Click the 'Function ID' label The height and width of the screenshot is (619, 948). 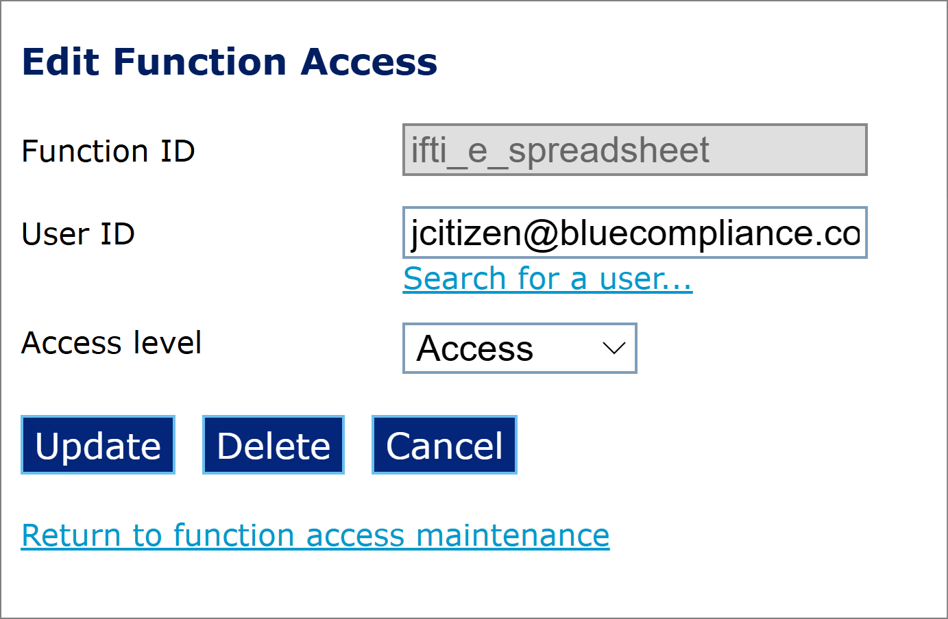coord(108,151)
